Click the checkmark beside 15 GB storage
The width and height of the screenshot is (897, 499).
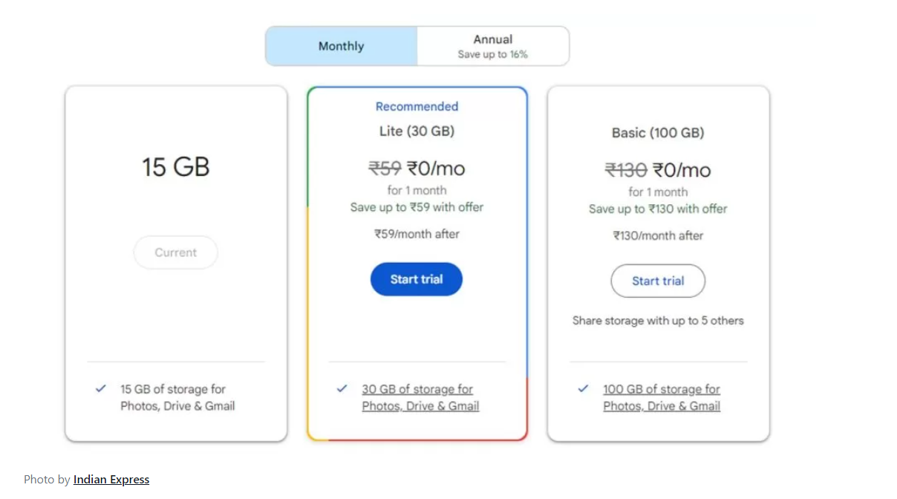(x=101, y=388)
